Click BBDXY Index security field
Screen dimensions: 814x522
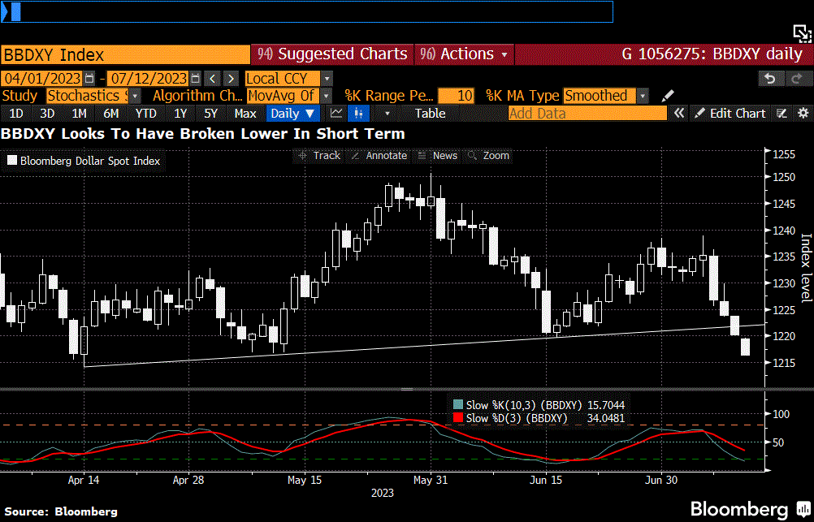(x=125, y=54)
